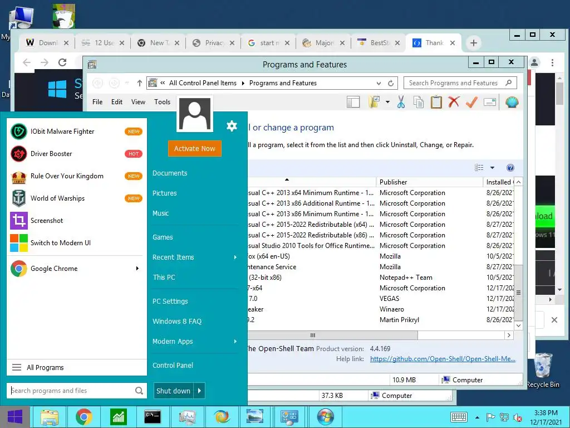Open the Tools menu
Screen dimensions: 570x428
pyautogui.click(x=162, y=102)
